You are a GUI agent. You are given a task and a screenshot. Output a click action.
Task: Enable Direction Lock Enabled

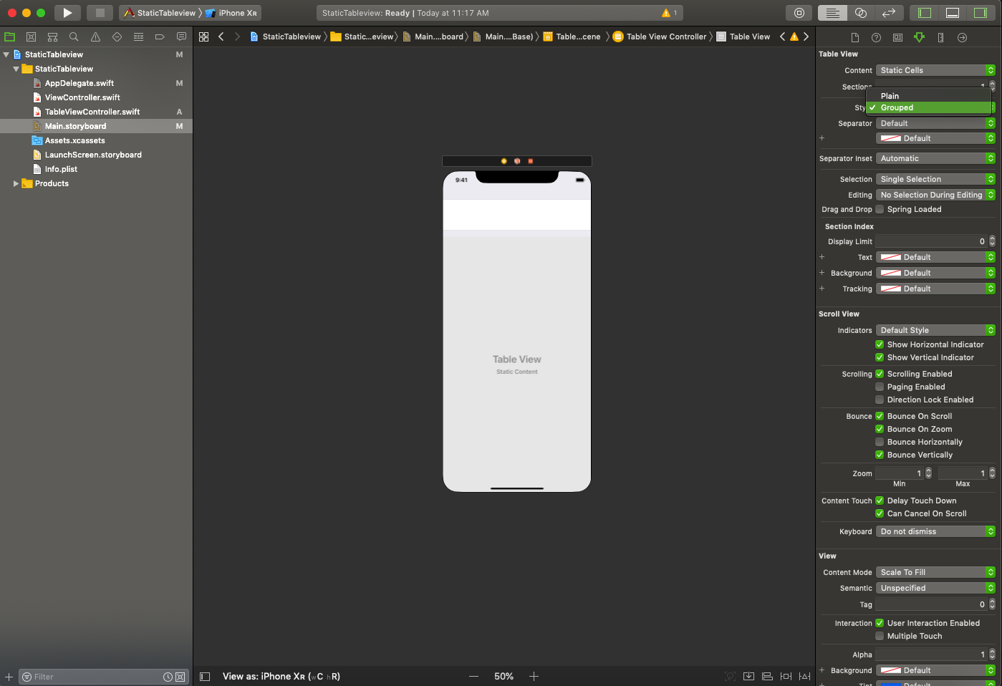880,400
